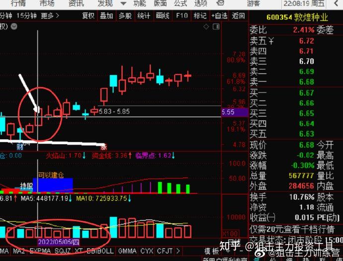The width and height of the screenshot is (343, 261).
Task: Open the 功能 menu
Action: (140, 3)
